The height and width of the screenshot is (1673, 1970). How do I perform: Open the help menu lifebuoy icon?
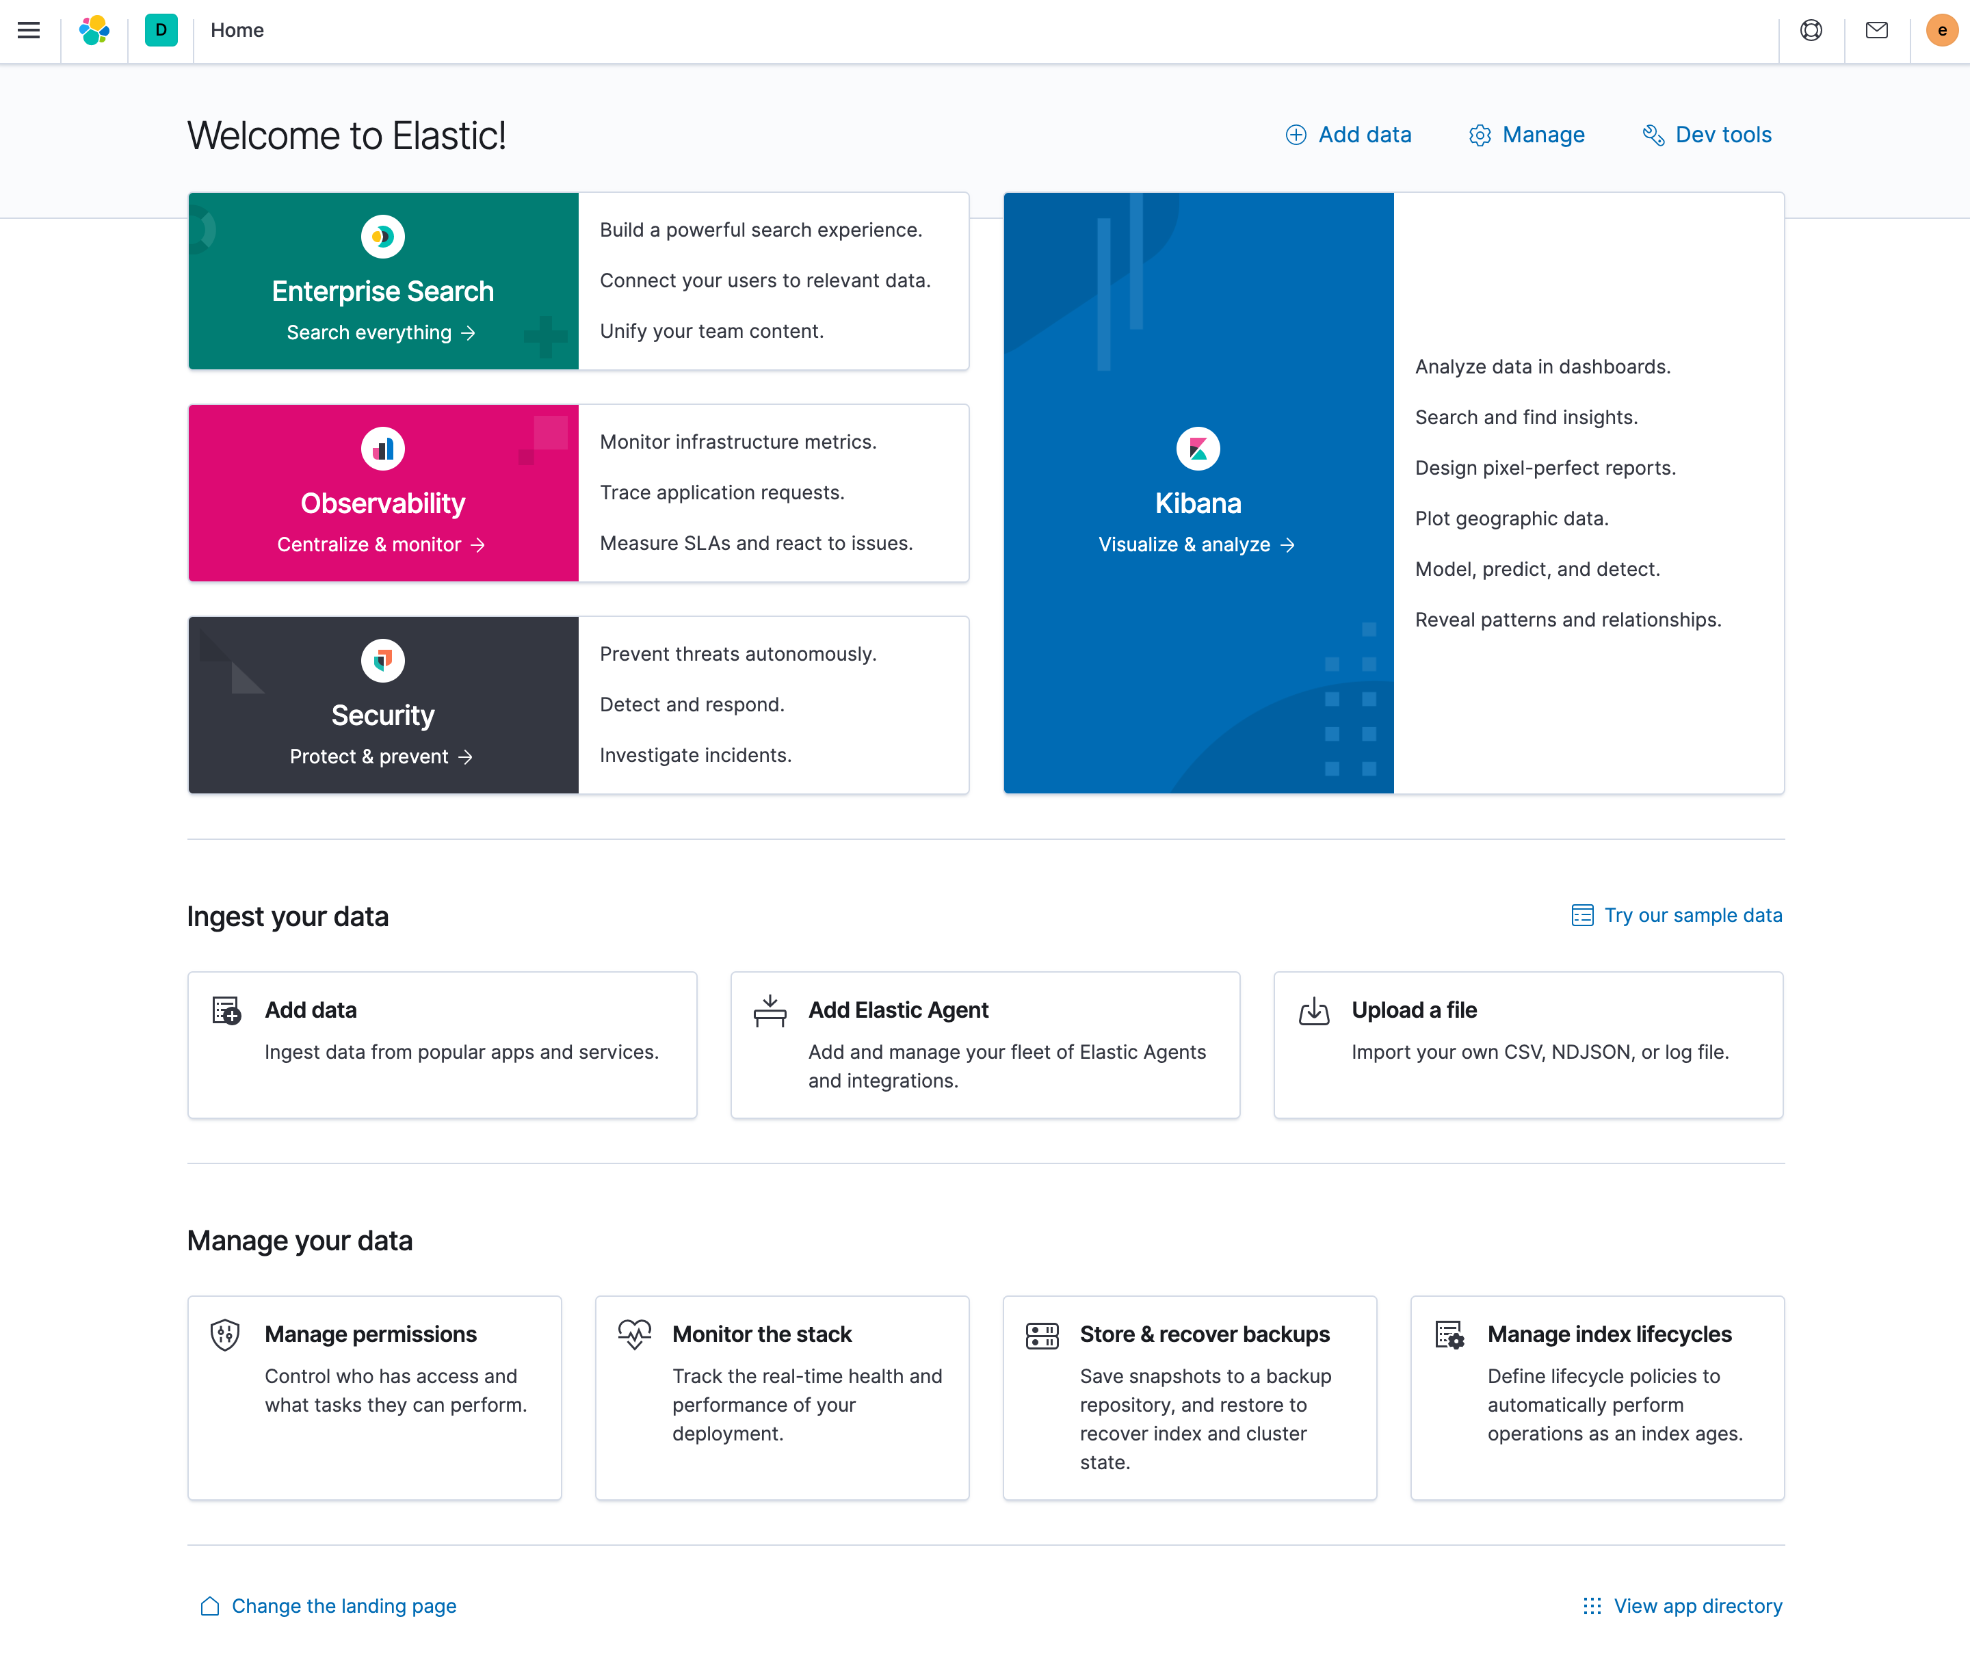tap(1811, 30)
